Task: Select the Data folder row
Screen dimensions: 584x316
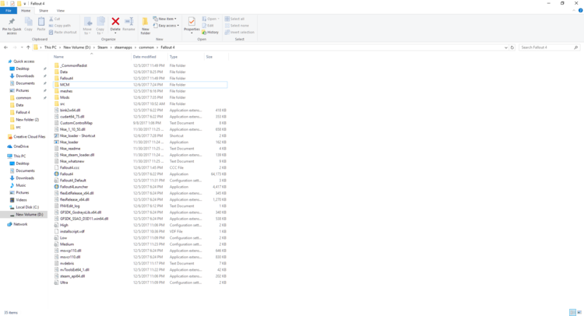Action: pos(140,72)
